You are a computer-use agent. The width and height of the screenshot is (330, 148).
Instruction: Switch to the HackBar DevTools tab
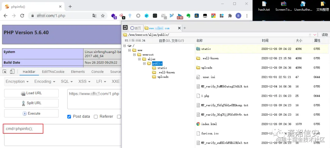[29, 72]
